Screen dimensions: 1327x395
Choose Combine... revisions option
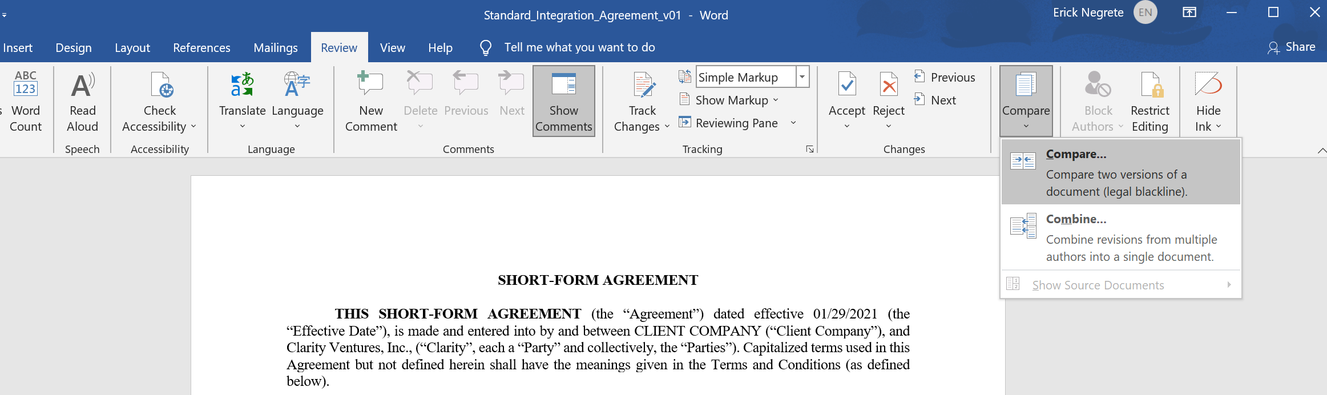click(1121, 237)
